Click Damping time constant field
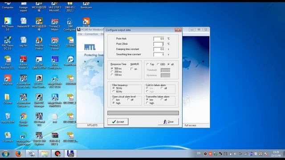The image size is (285, 160). click(159, 49)
